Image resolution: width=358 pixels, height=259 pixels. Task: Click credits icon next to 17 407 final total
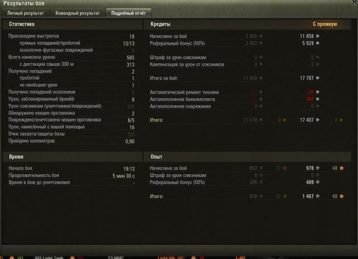point(318,120)
